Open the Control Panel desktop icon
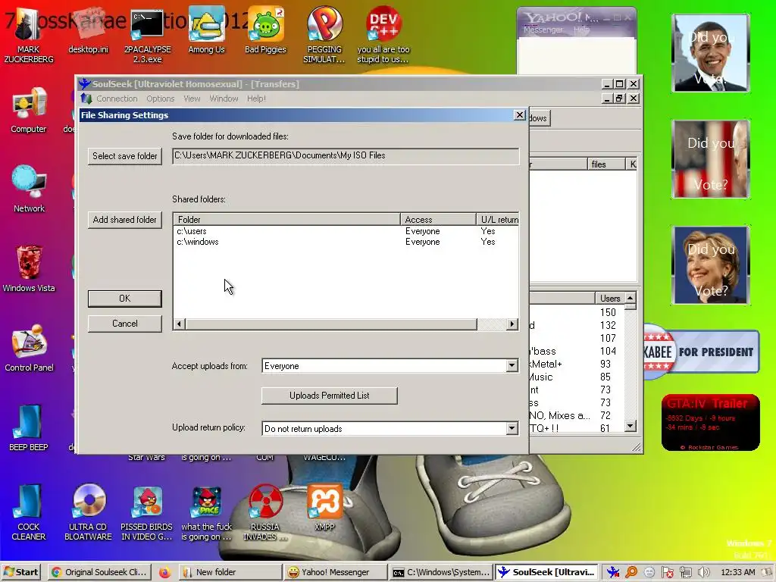The height and width of the screenshot is (582, 776). (29, 348)
